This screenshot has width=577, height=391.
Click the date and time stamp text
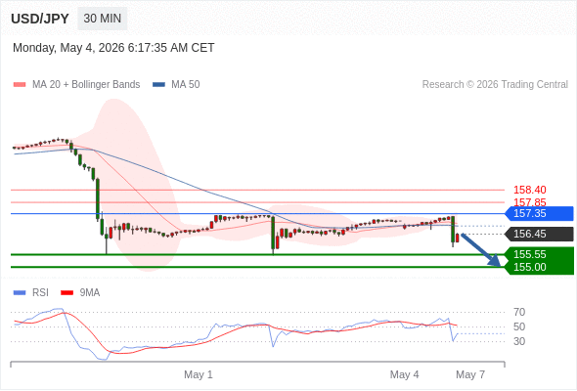pos(113,48)
